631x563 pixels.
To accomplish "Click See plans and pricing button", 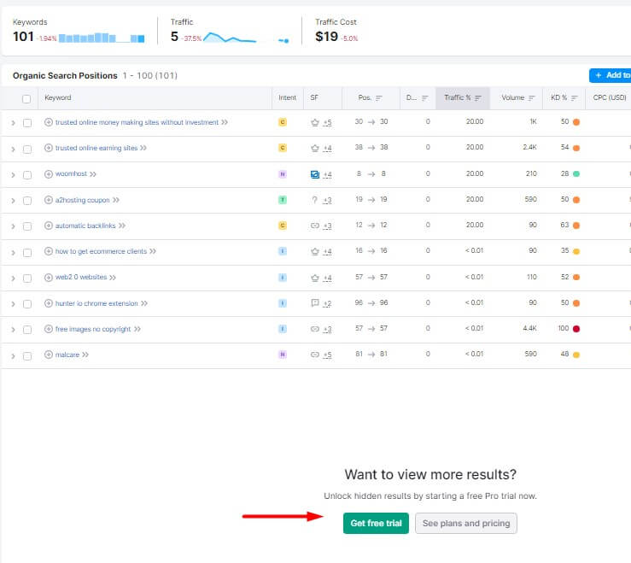I will pos(466,523).
